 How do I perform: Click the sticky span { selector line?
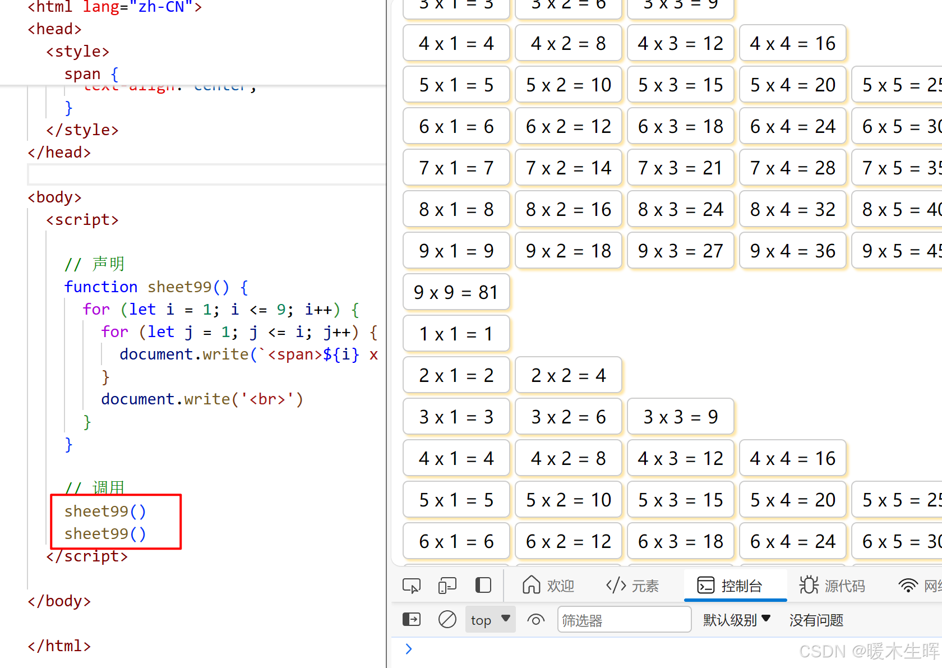[x=91, y=73]
